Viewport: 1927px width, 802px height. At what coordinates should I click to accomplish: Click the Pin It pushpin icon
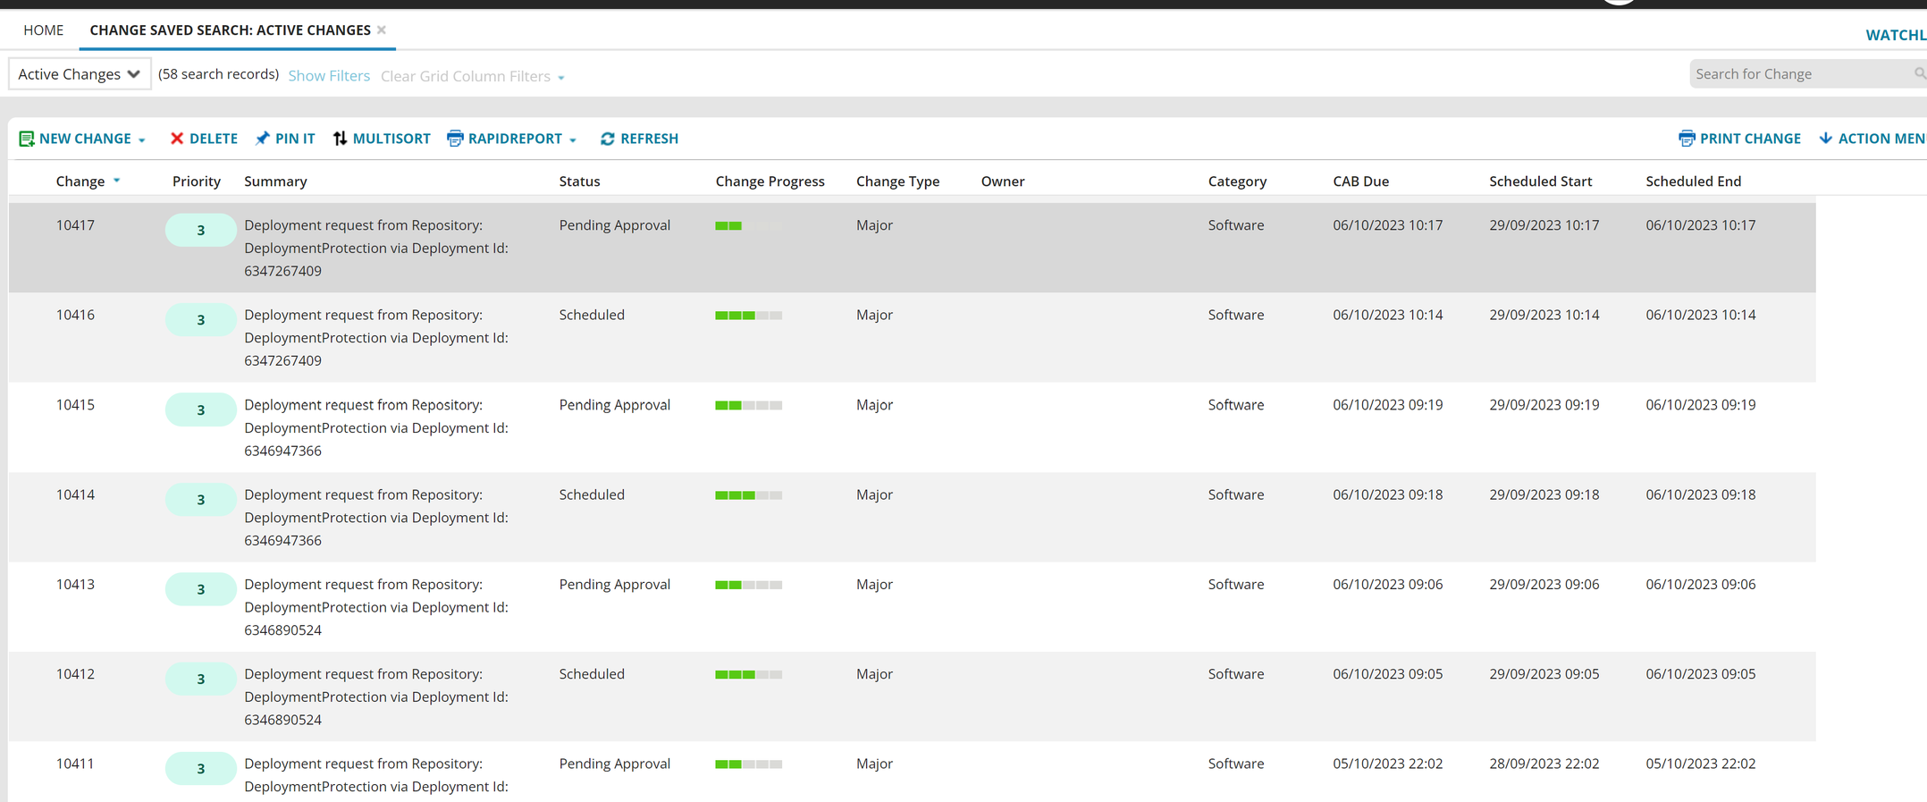click(262, 139)
